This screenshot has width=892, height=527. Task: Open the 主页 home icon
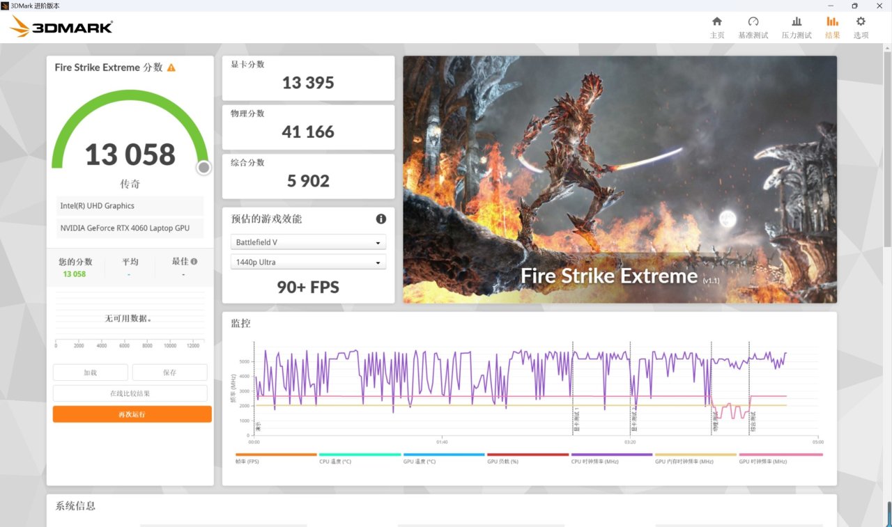pos(717,22)
